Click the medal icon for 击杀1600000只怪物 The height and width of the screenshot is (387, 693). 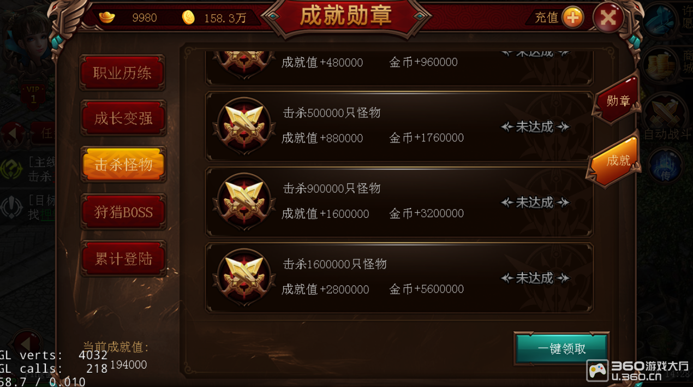tap(244, 277)
